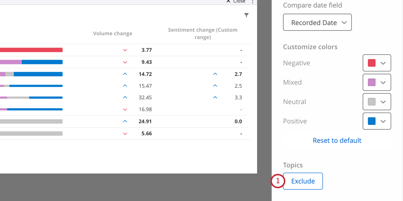Click the blue upward-change arrow next to 14.72
Screen dimensions: 403x201
(125, 74)
